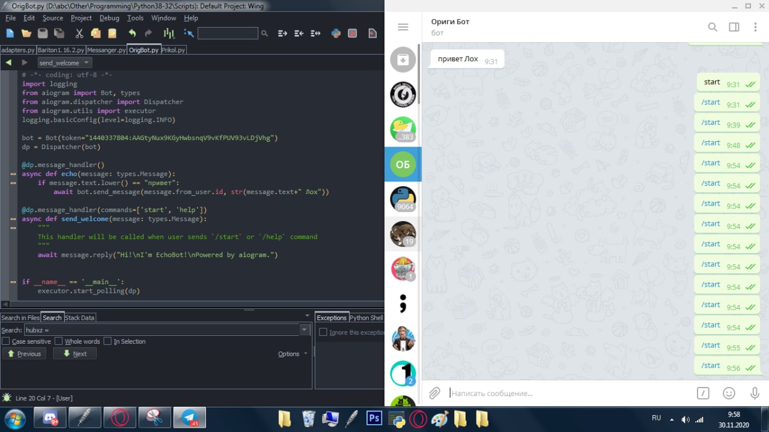Indent selected lines with the indent icon
This screenshot has height=432, width=769.
[282, 34]
